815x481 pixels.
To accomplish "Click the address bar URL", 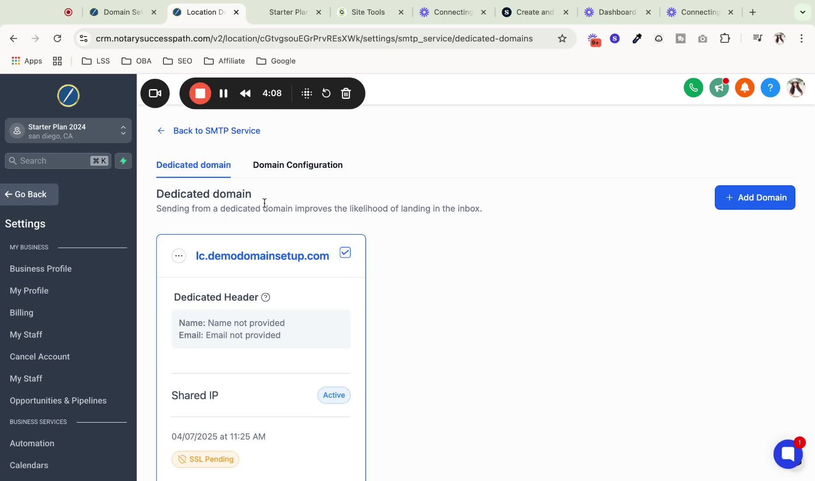I will [x=314, y=38].
